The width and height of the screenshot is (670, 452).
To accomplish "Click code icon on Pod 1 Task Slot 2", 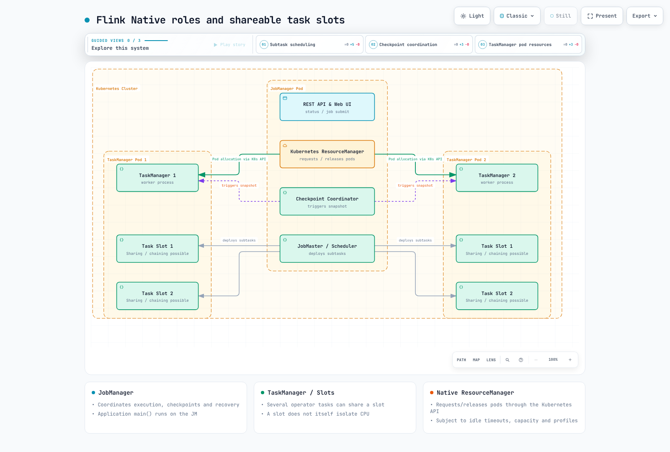I will point(122,287).
